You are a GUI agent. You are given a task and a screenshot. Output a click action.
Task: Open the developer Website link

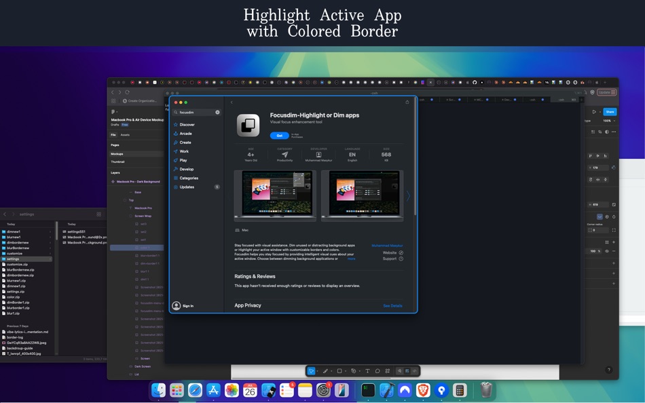pyautogui.click(x=393, y=253)
